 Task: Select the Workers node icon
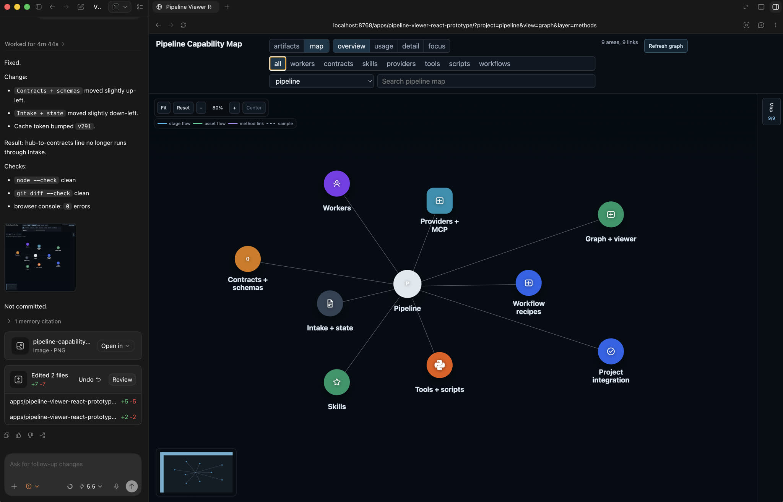click(x=336, y=183)
